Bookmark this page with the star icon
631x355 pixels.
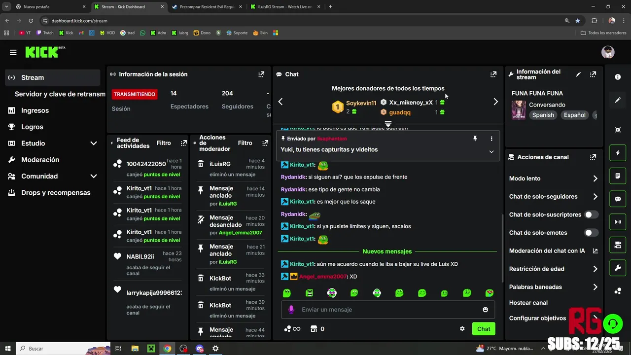[x=578, y=21]
